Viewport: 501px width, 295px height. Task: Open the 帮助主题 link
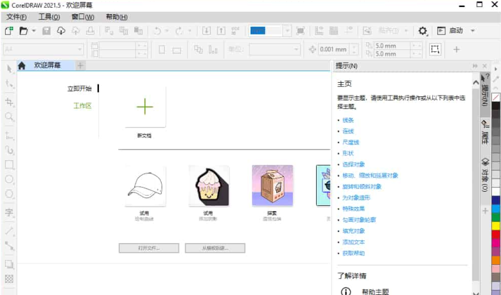tap(375, 292)
